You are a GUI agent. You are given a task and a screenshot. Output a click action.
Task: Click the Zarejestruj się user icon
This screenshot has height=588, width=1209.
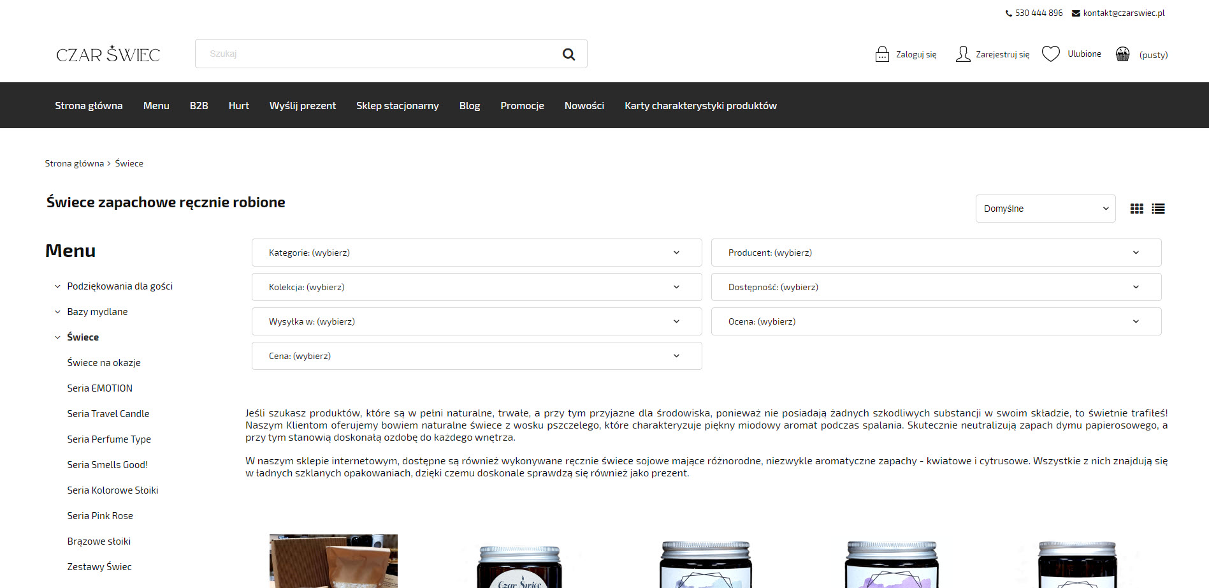[x=962, y=54]
